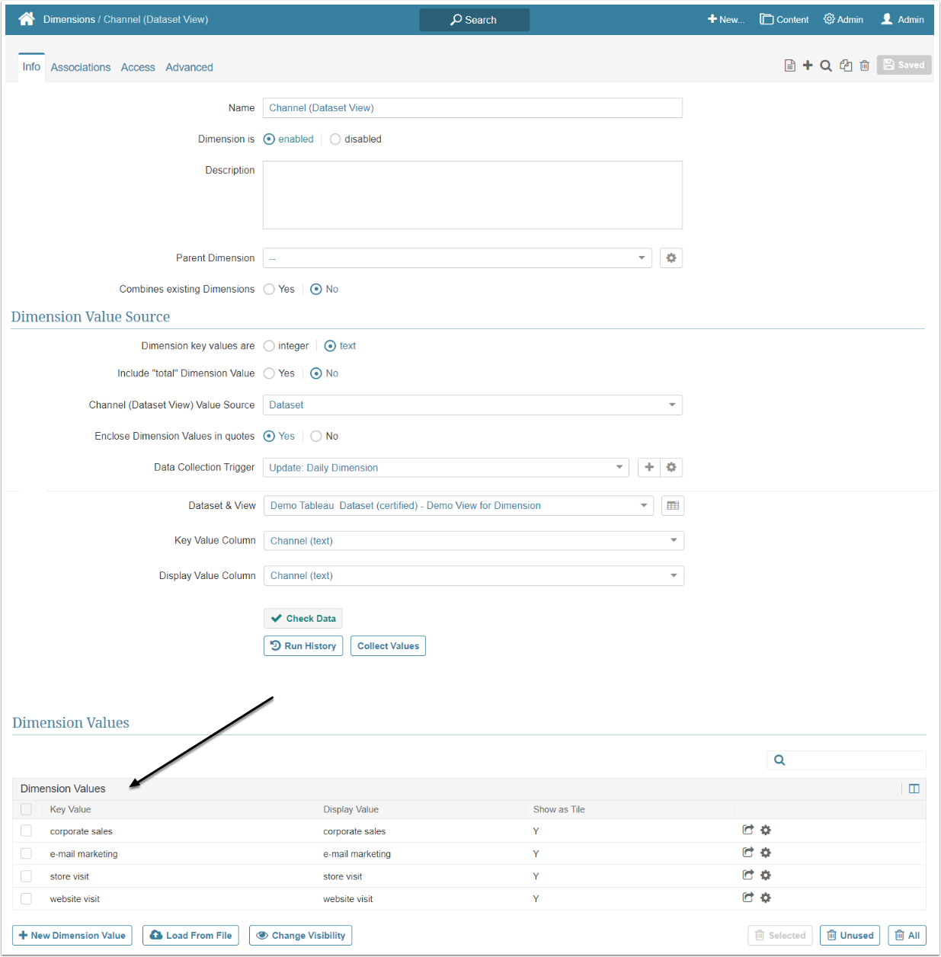Open the Advanced tab
The width and height of the screenshot is (941, 957).
189,67
